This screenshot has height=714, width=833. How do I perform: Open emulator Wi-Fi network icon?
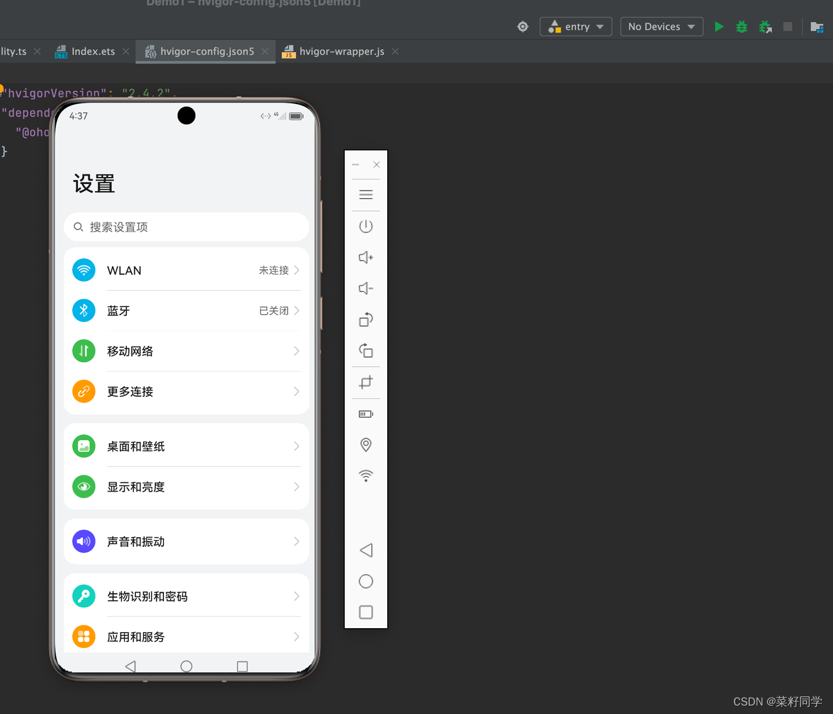pyautogui.click(x=366, y=476)
